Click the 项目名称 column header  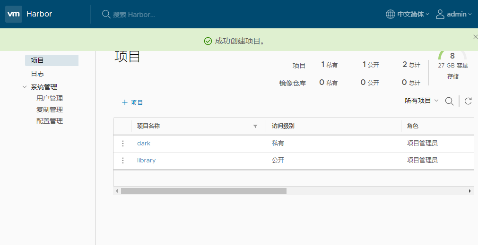(148, 126)
